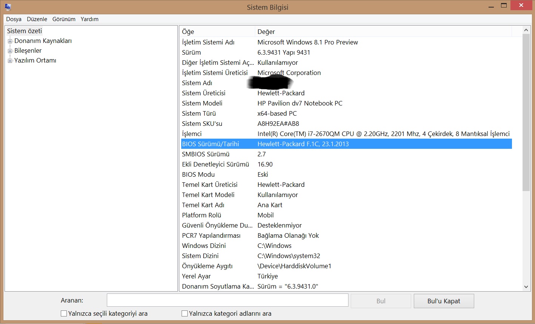Viewport: 535px width, 324px height.
Task: Select the PCR7 Yapılandırması row
Action: pos(347,235)
